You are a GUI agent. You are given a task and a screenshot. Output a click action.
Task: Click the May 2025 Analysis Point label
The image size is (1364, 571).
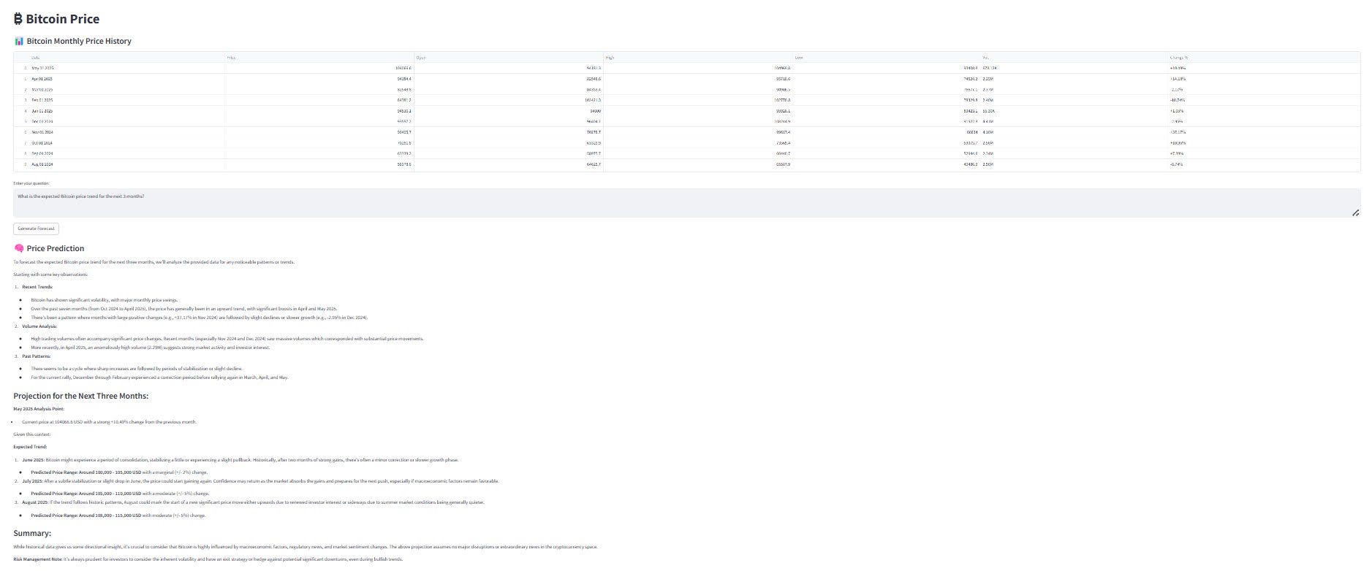click(39, 409)
